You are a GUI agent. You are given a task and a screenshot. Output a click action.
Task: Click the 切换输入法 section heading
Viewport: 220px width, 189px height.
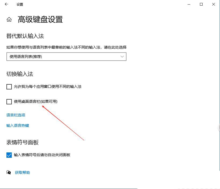pos(20,74)
